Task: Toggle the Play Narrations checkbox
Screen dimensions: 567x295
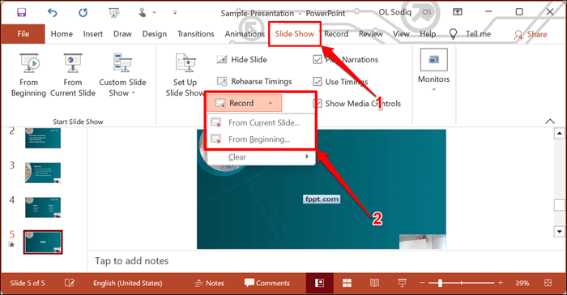Action: click(318, 59)
